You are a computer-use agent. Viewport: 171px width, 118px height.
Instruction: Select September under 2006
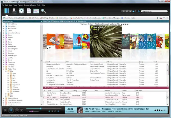(x=16, y=85)
